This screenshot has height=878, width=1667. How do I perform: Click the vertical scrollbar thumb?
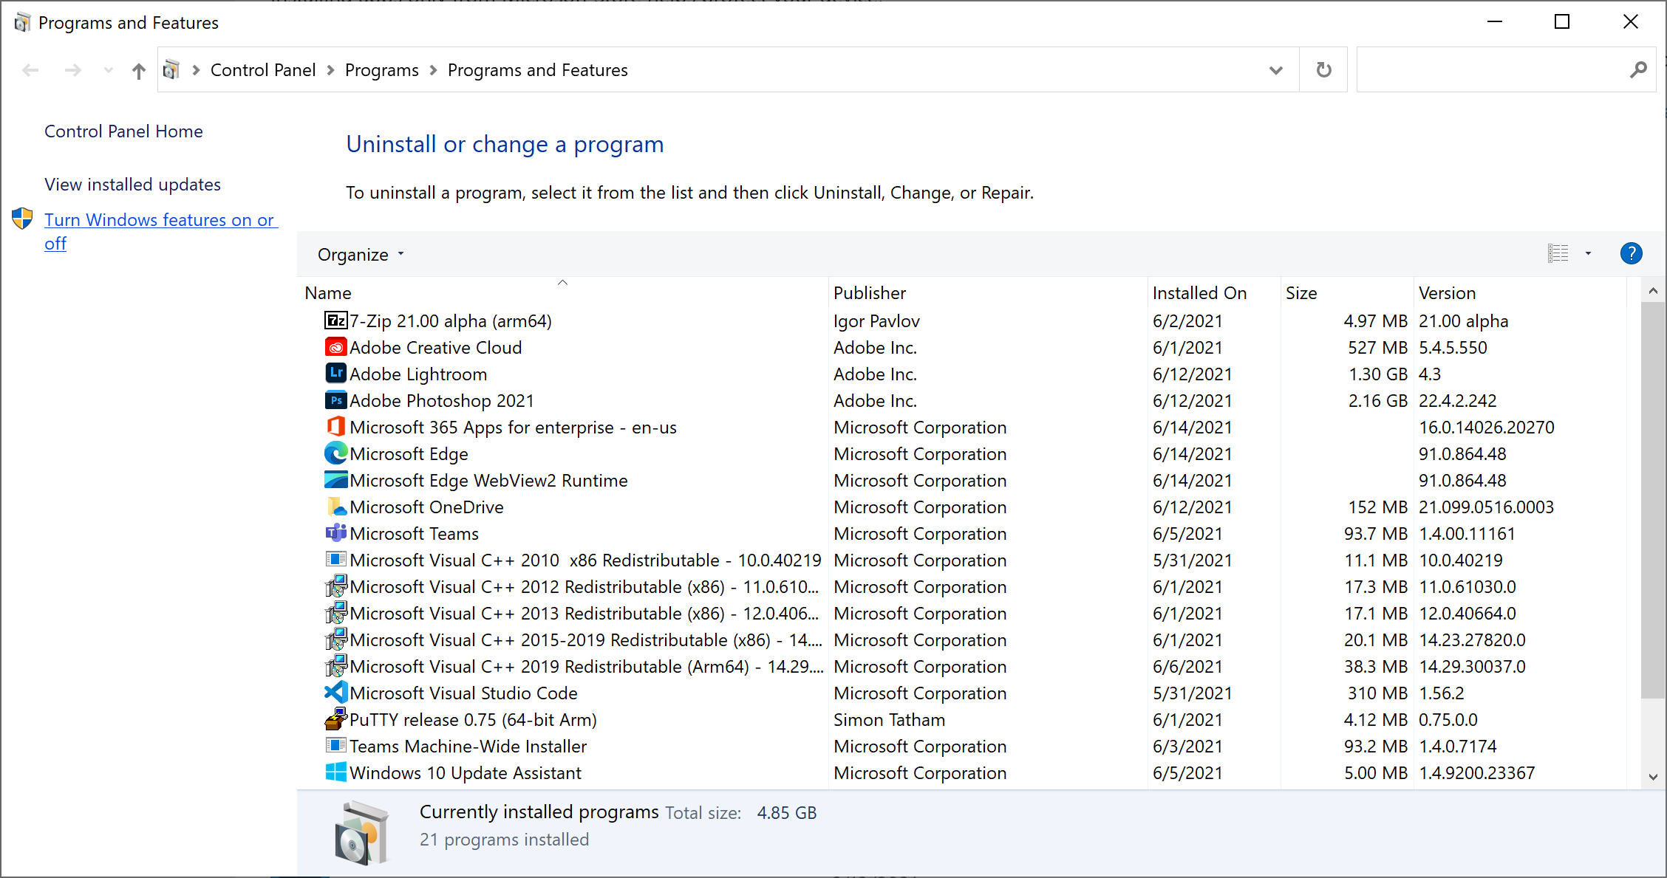point(1653,499)
